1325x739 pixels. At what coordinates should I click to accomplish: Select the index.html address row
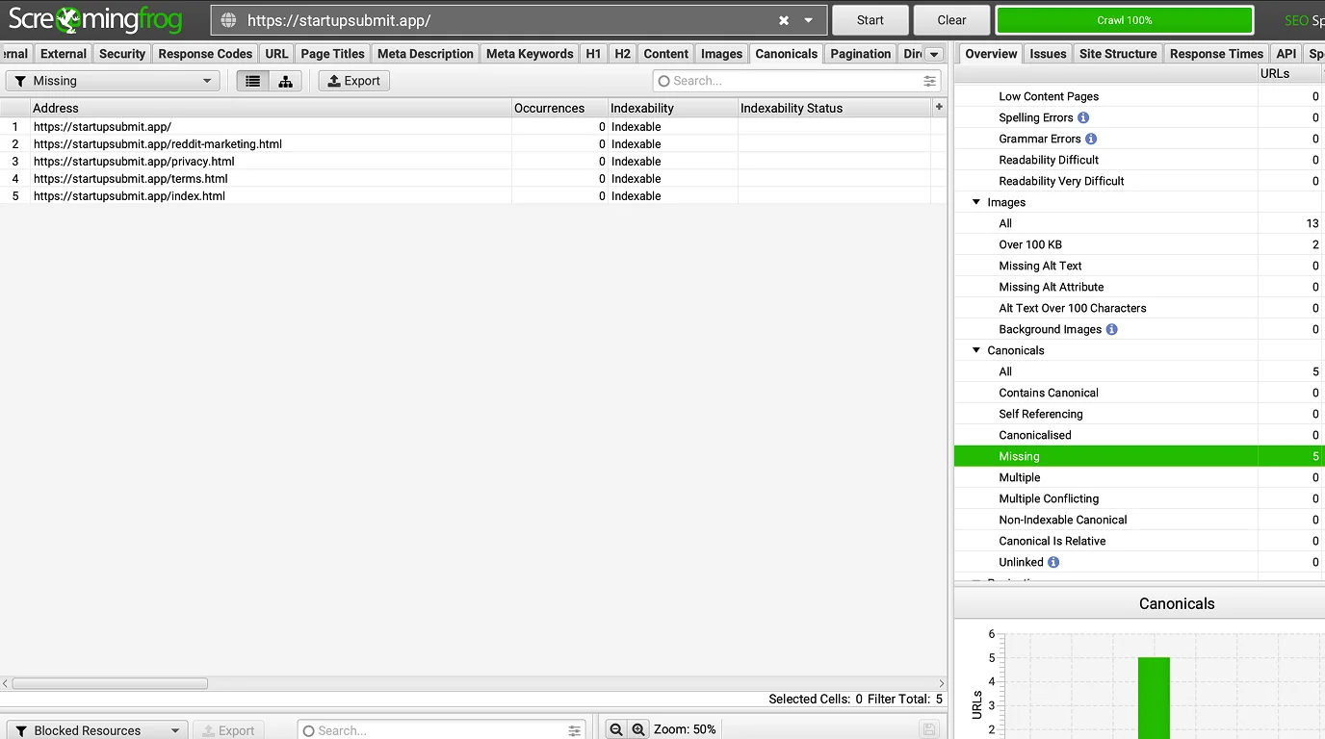coord(472,196)
